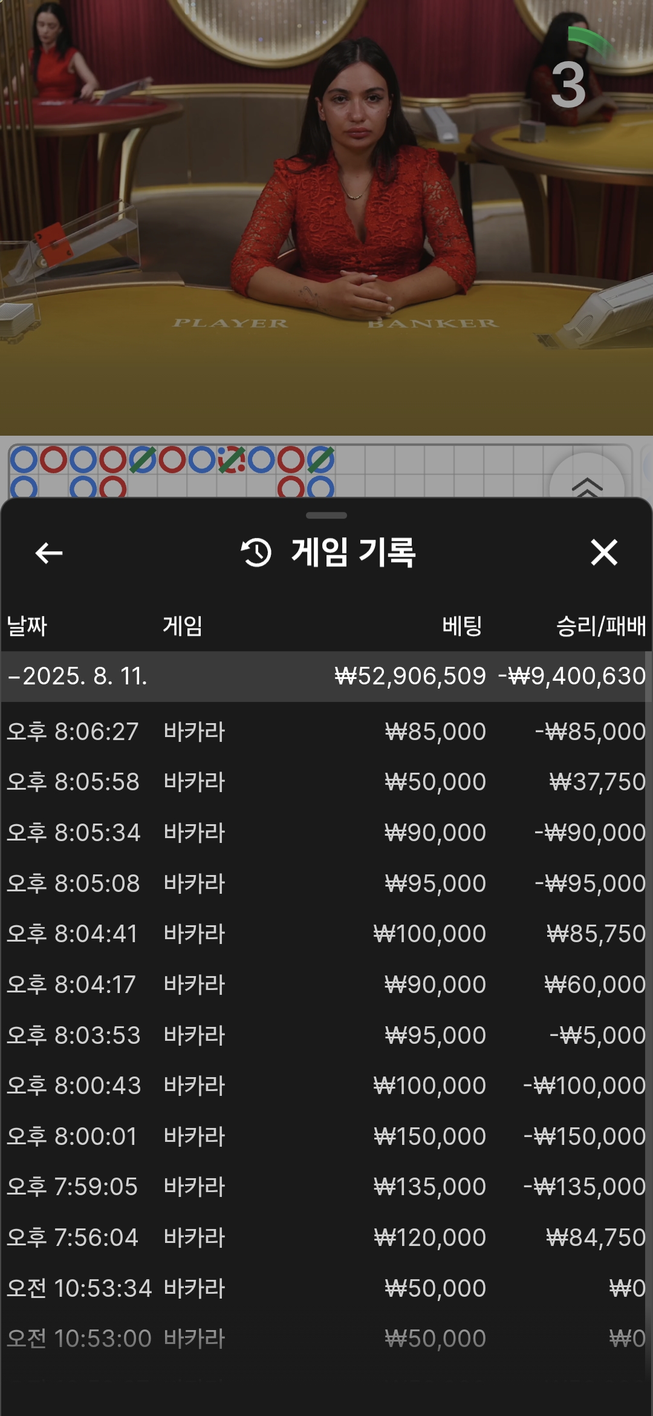Tap the bead road scoreboard grid

320,471
